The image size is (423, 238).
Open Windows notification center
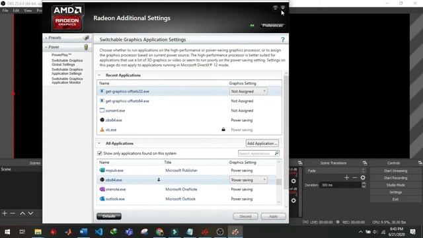point(412,232)
